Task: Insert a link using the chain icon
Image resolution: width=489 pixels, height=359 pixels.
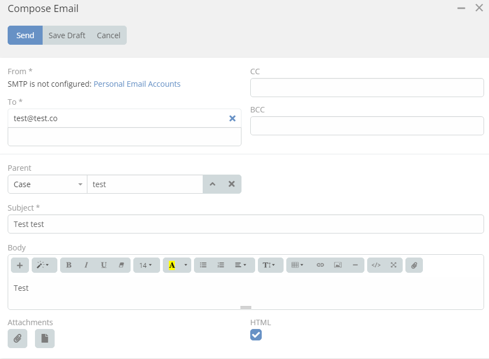Action: click(320, 265)
